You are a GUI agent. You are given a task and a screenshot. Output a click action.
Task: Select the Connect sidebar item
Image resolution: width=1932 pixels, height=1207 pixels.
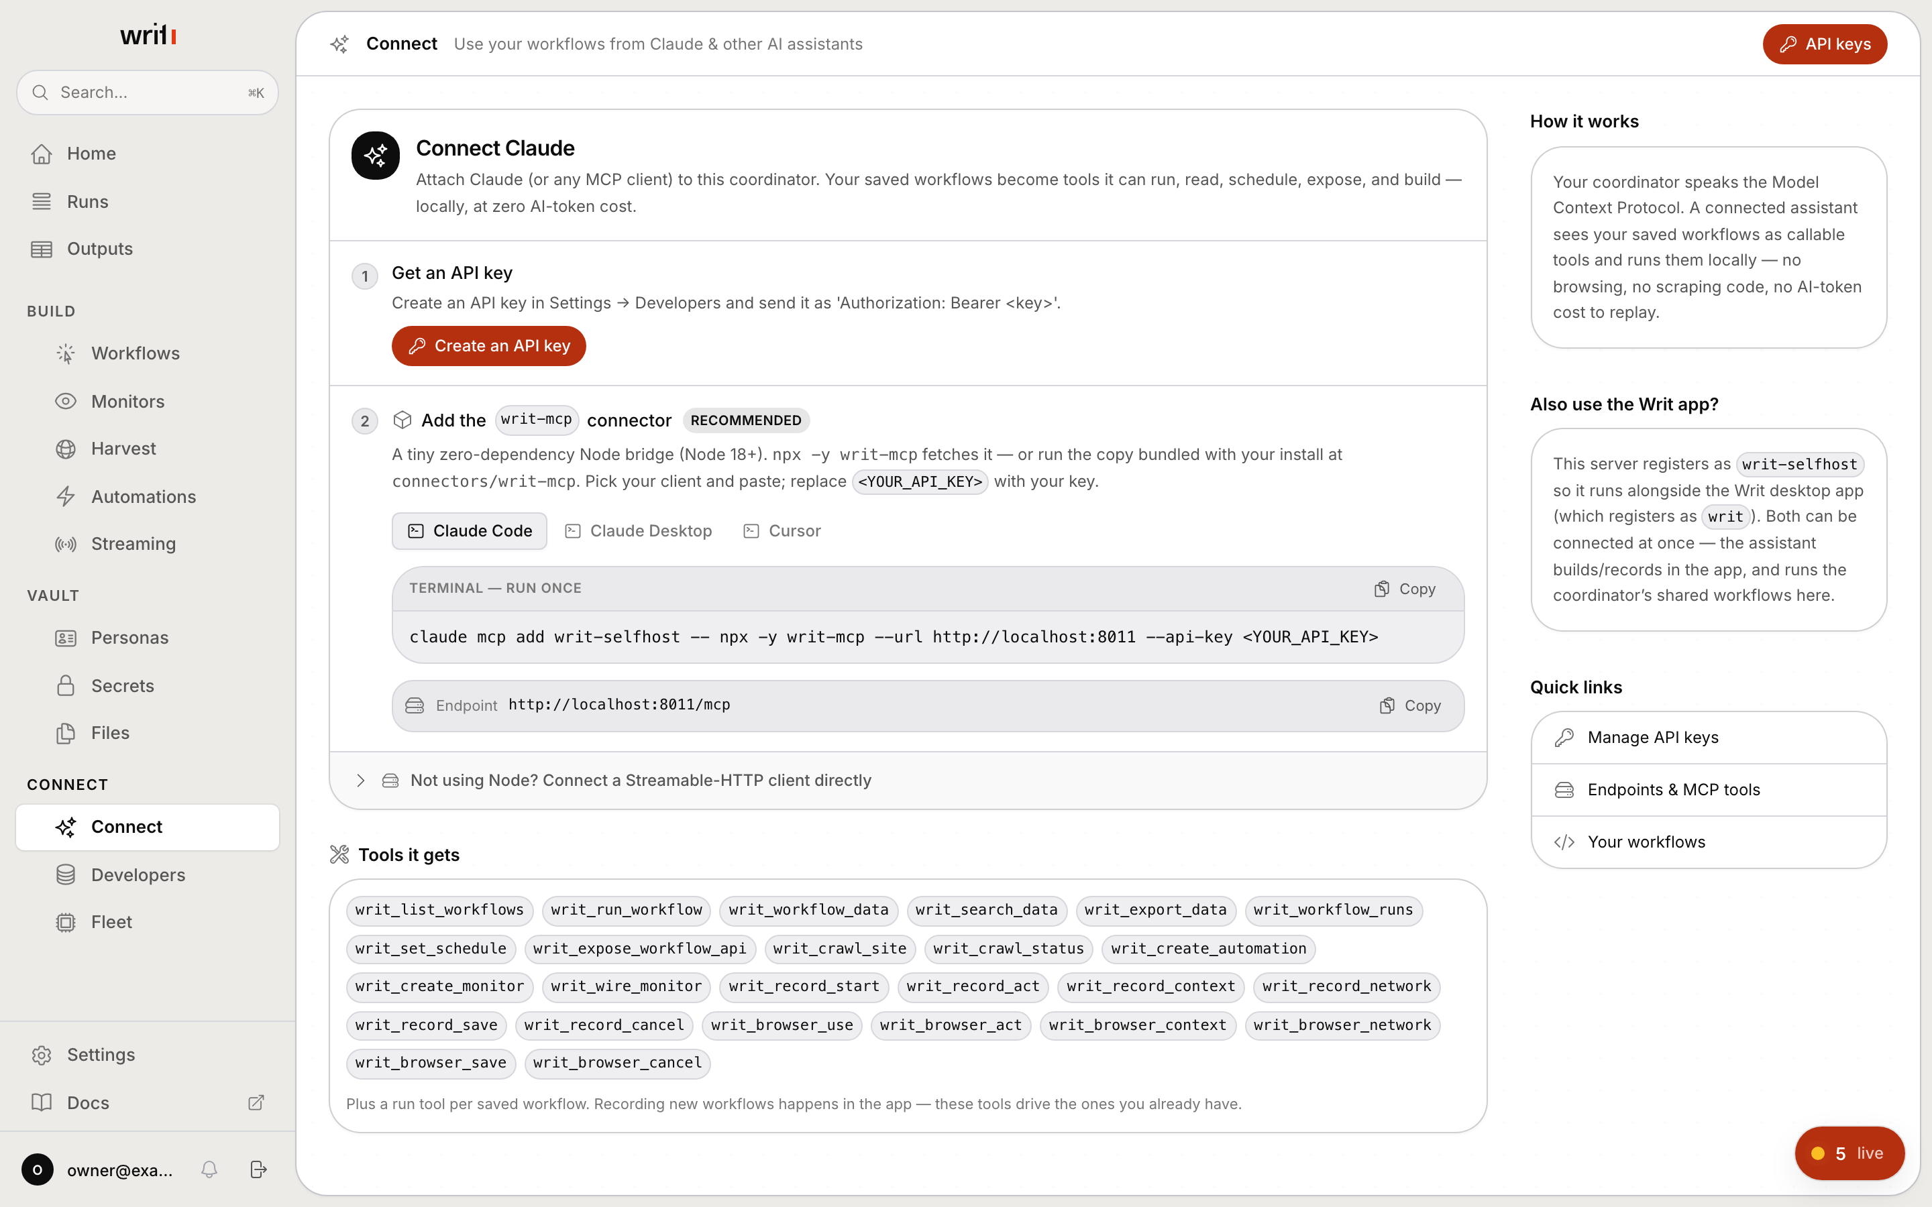(x=148, y=827)
